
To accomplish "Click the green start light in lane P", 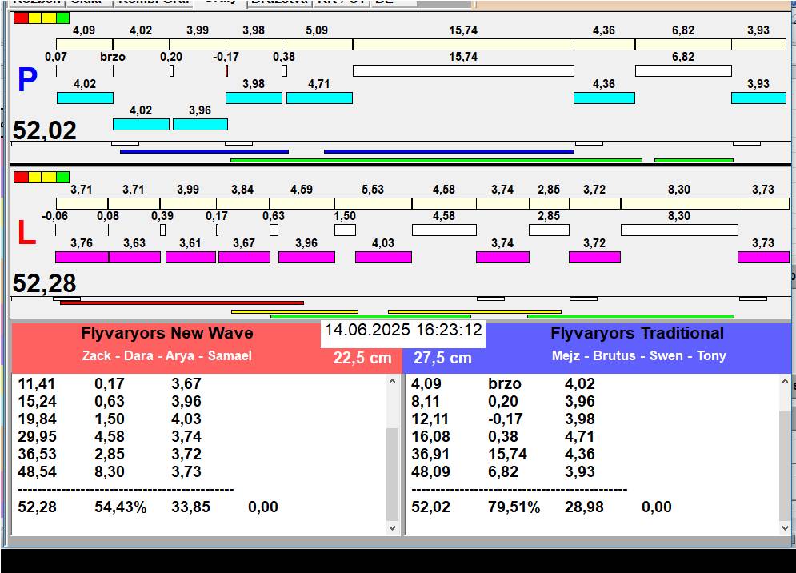I will [x=62, y=18].
